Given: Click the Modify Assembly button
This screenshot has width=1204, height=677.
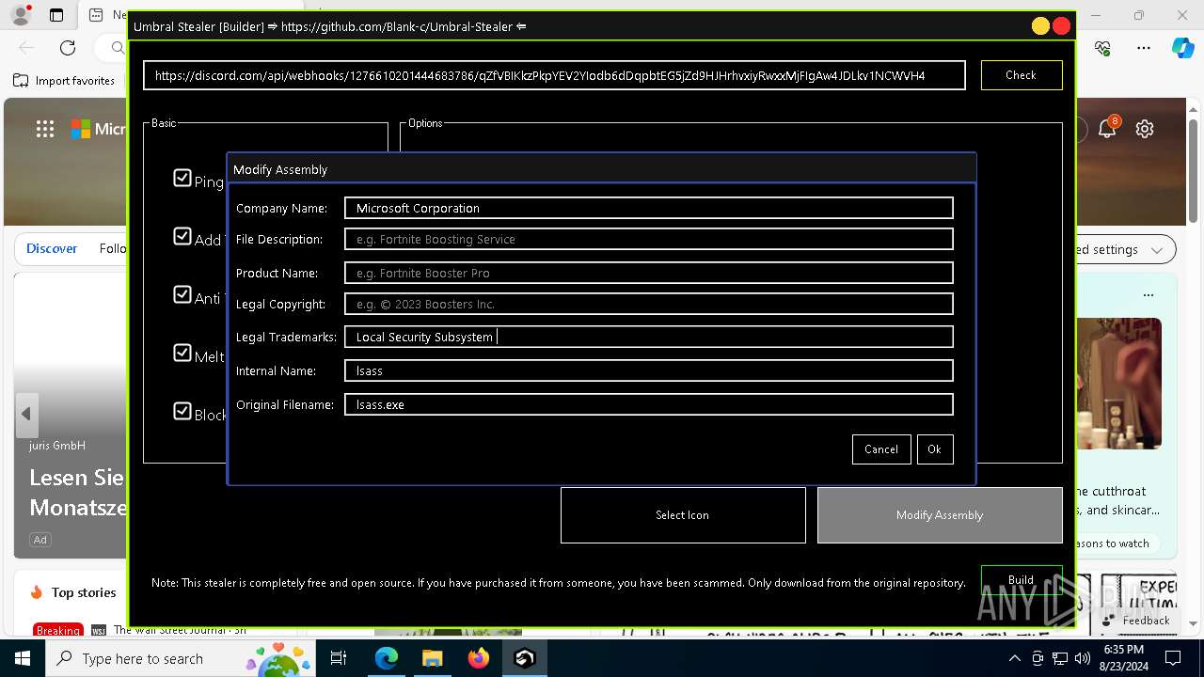Looking at the screenshot, I should tap(940, 515).
